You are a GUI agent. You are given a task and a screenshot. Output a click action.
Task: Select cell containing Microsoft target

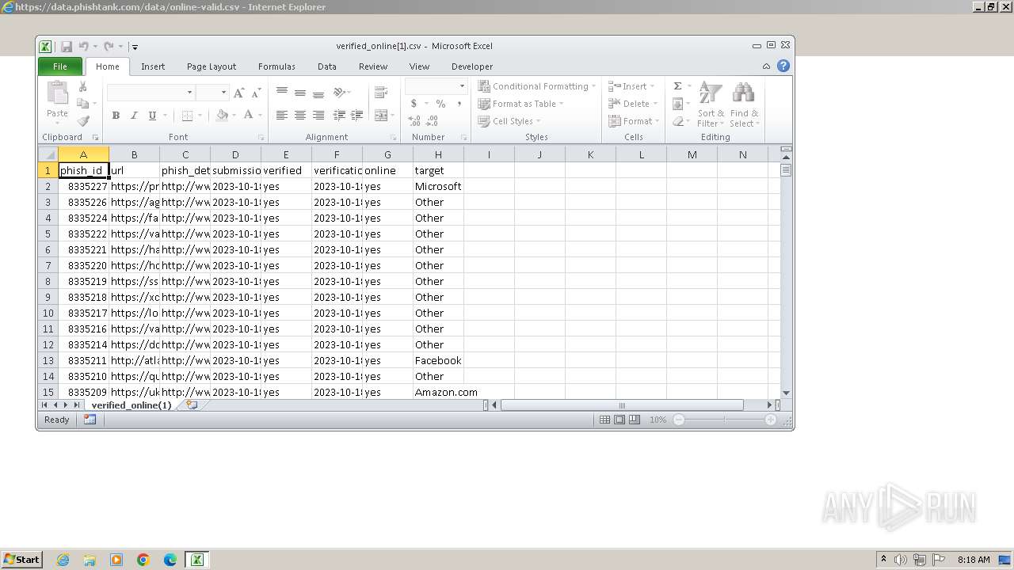[x=438, y=187]
